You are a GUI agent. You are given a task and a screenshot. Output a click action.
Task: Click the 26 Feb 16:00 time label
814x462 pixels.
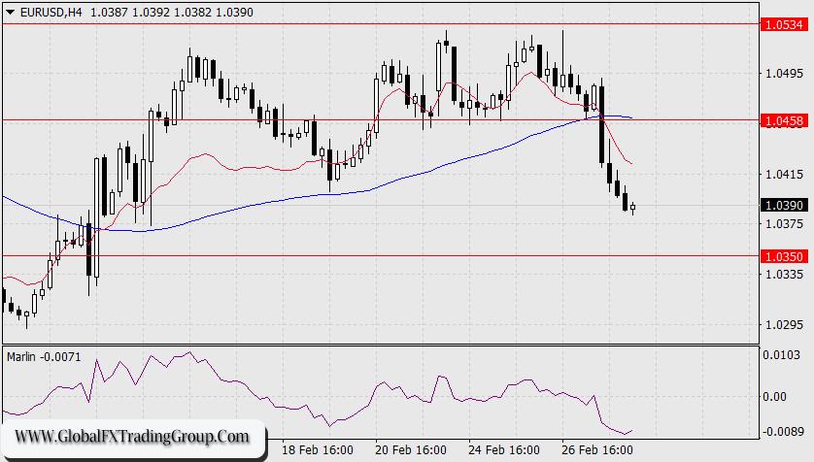[597, 449]
